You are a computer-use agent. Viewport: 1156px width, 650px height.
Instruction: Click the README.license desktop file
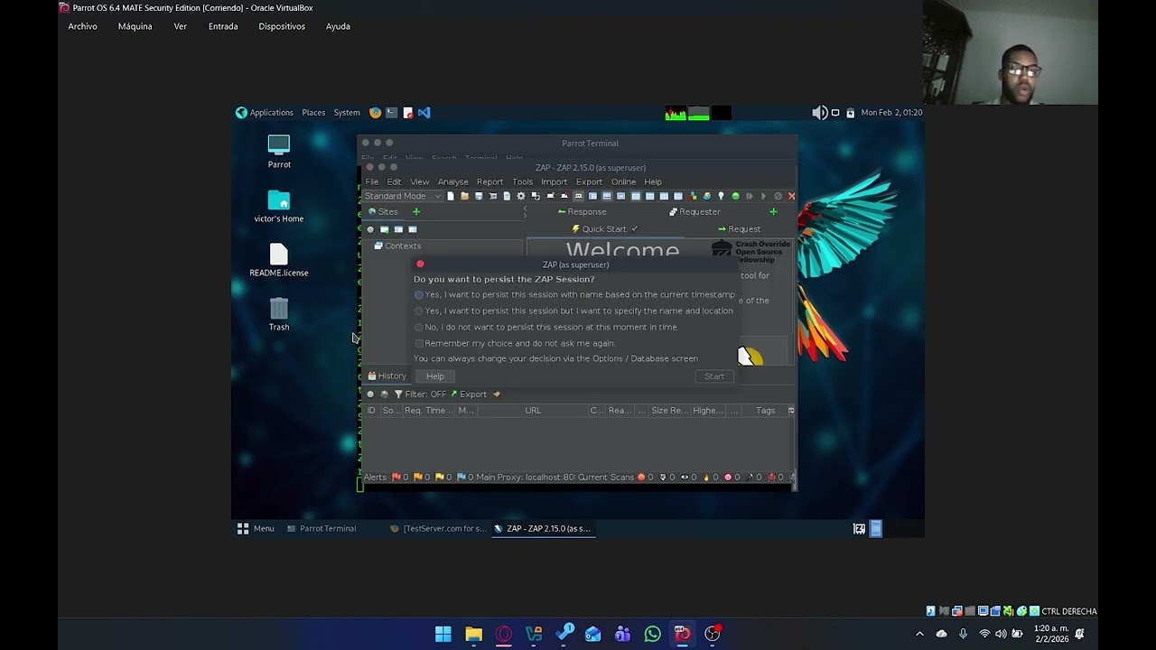pyautogui.click(x=279, y=261)
